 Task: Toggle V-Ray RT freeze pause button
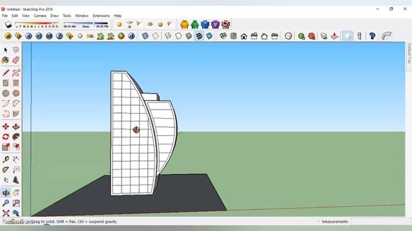pos(131,36)
